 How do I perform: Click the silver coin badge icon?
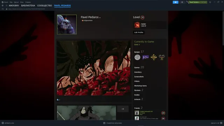(x=138, y=57)
